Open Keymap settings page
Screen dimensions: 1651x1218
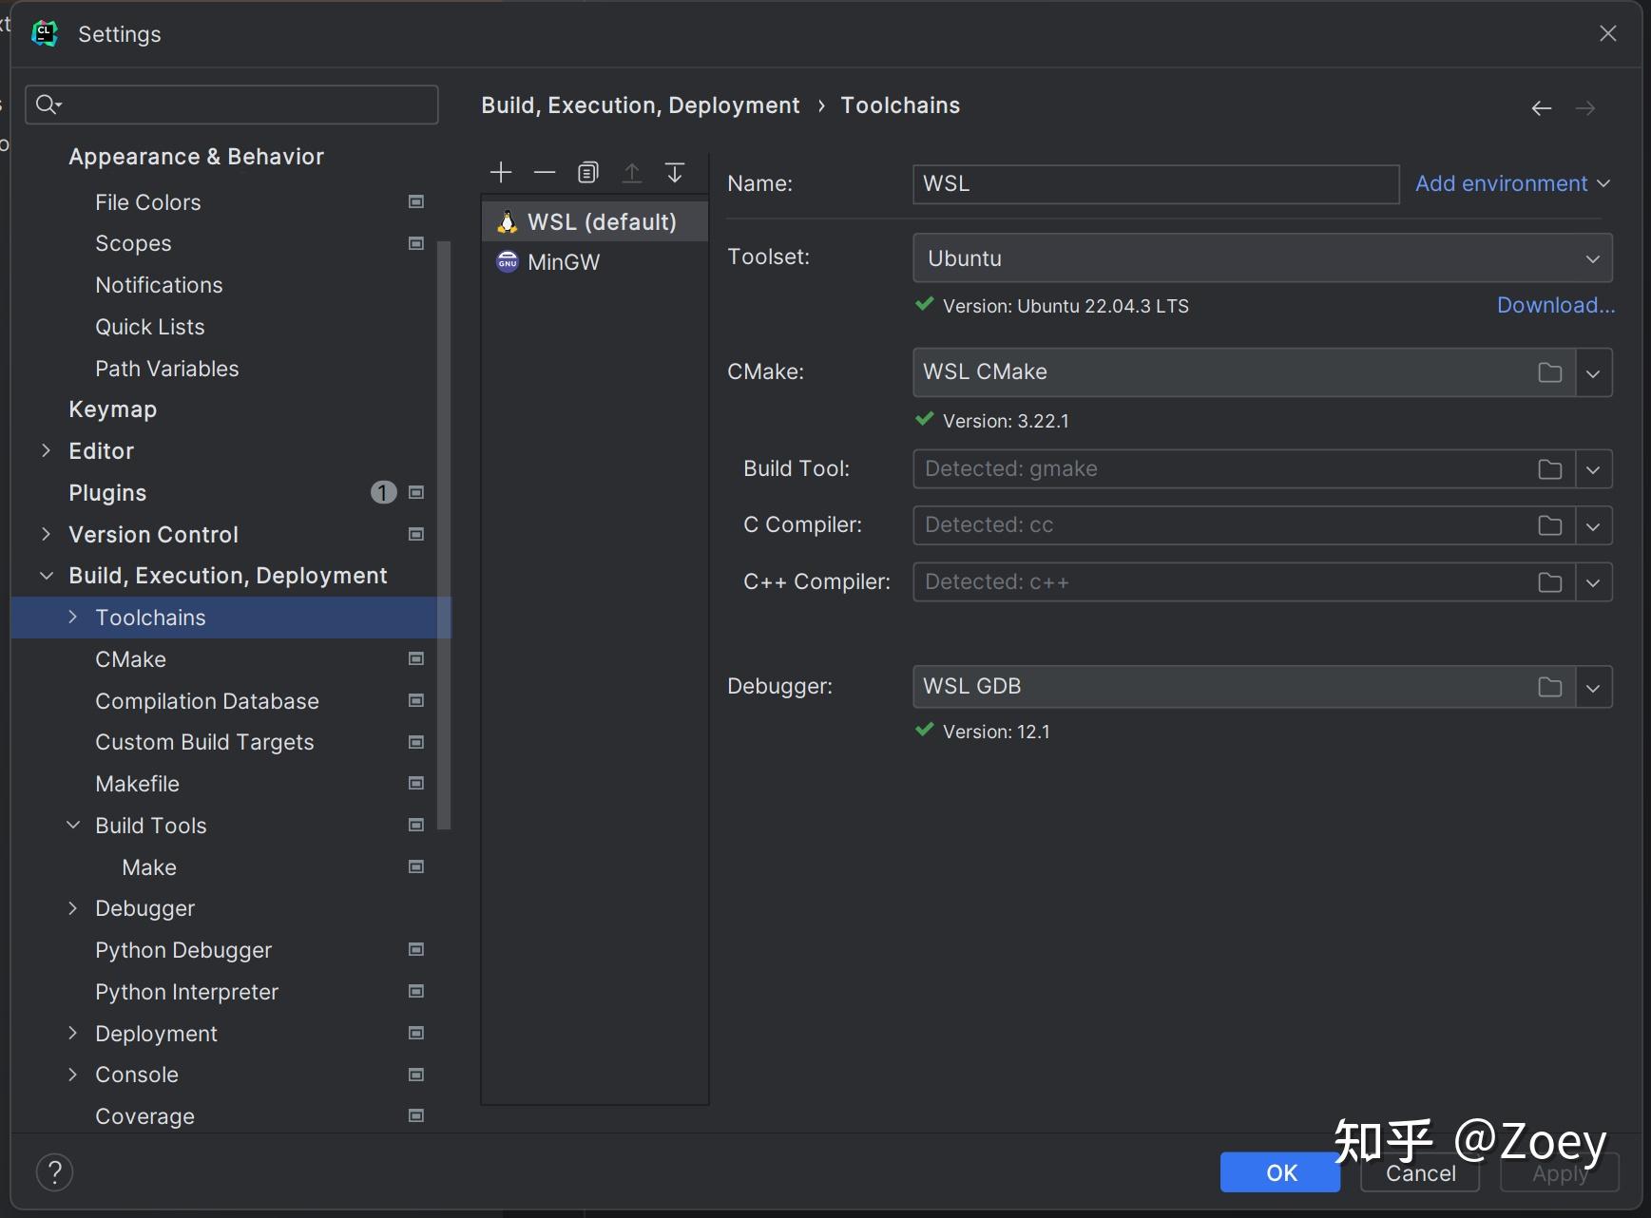point(112,409)
